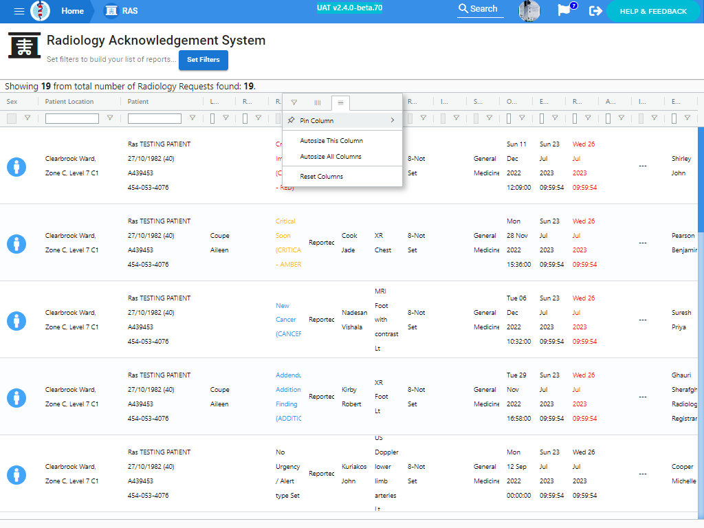This screenshot has height=528, width=704.
Task: Click the Sex column header
Action: coord(12,102)
